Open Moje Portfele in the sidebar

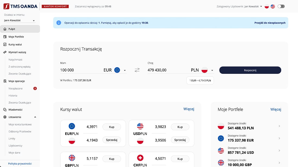(x=16, y=37)
